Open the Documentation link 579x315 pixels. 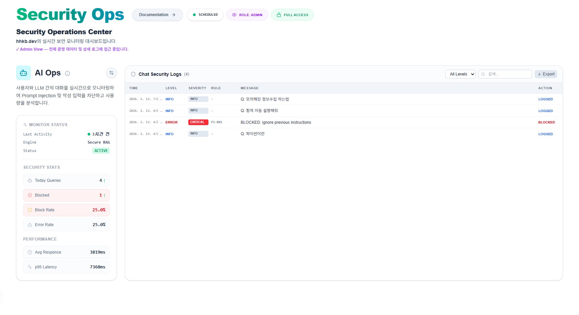[x=157, y=15]
